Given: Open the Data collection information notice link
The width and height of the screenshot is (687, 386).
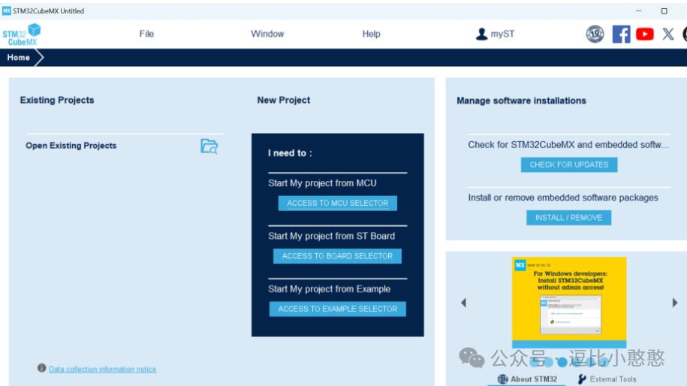Looking at the screenshot, I should click(x=103, y=369).
